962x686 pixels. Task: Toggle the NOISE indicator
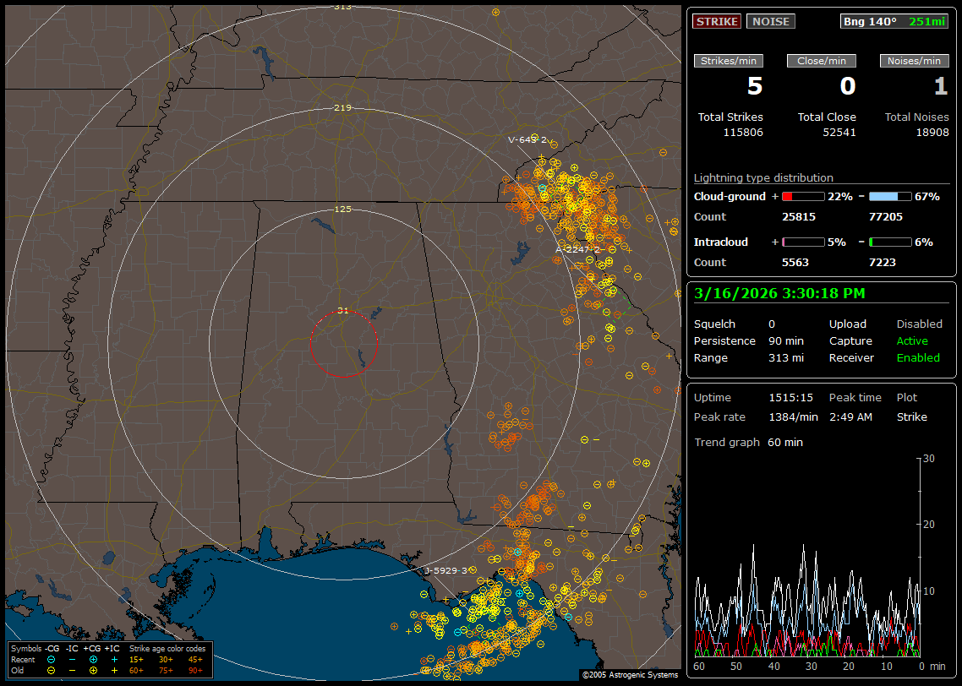[770, 21]
